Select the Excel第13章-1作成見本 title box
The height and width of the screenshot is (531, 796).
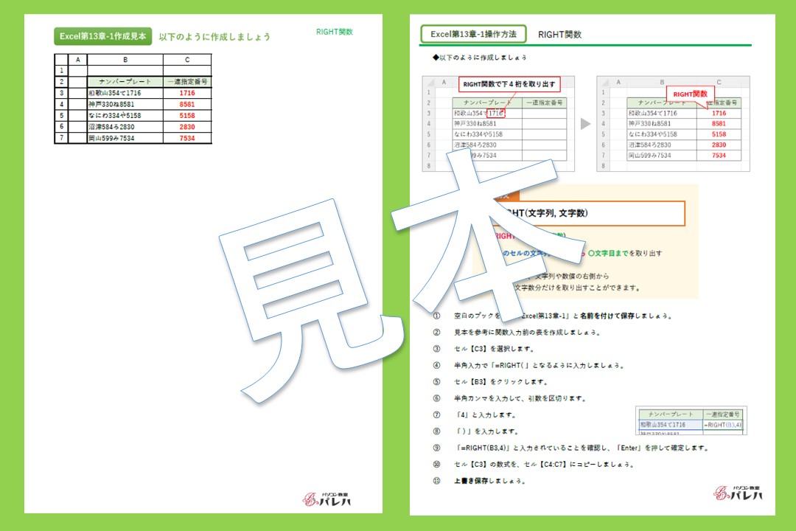click(105, 34)
